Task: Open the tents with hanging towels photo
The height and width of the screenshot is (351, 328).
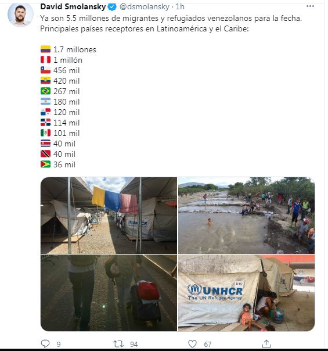Action: click(109, 216)
